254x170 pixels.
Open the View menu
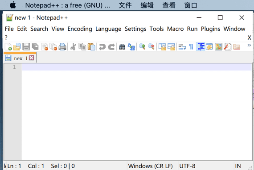coord(58,29)
